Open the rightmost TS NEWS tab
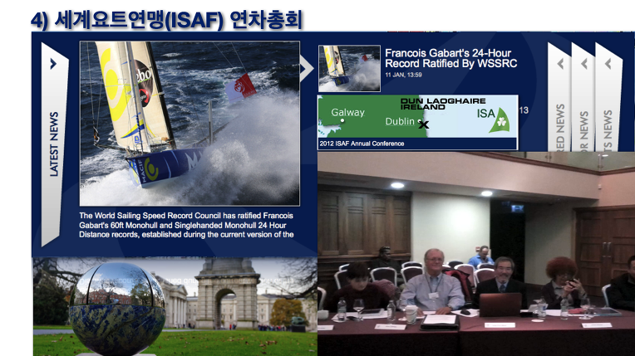635x356 pixels. (x=608, y=97)
